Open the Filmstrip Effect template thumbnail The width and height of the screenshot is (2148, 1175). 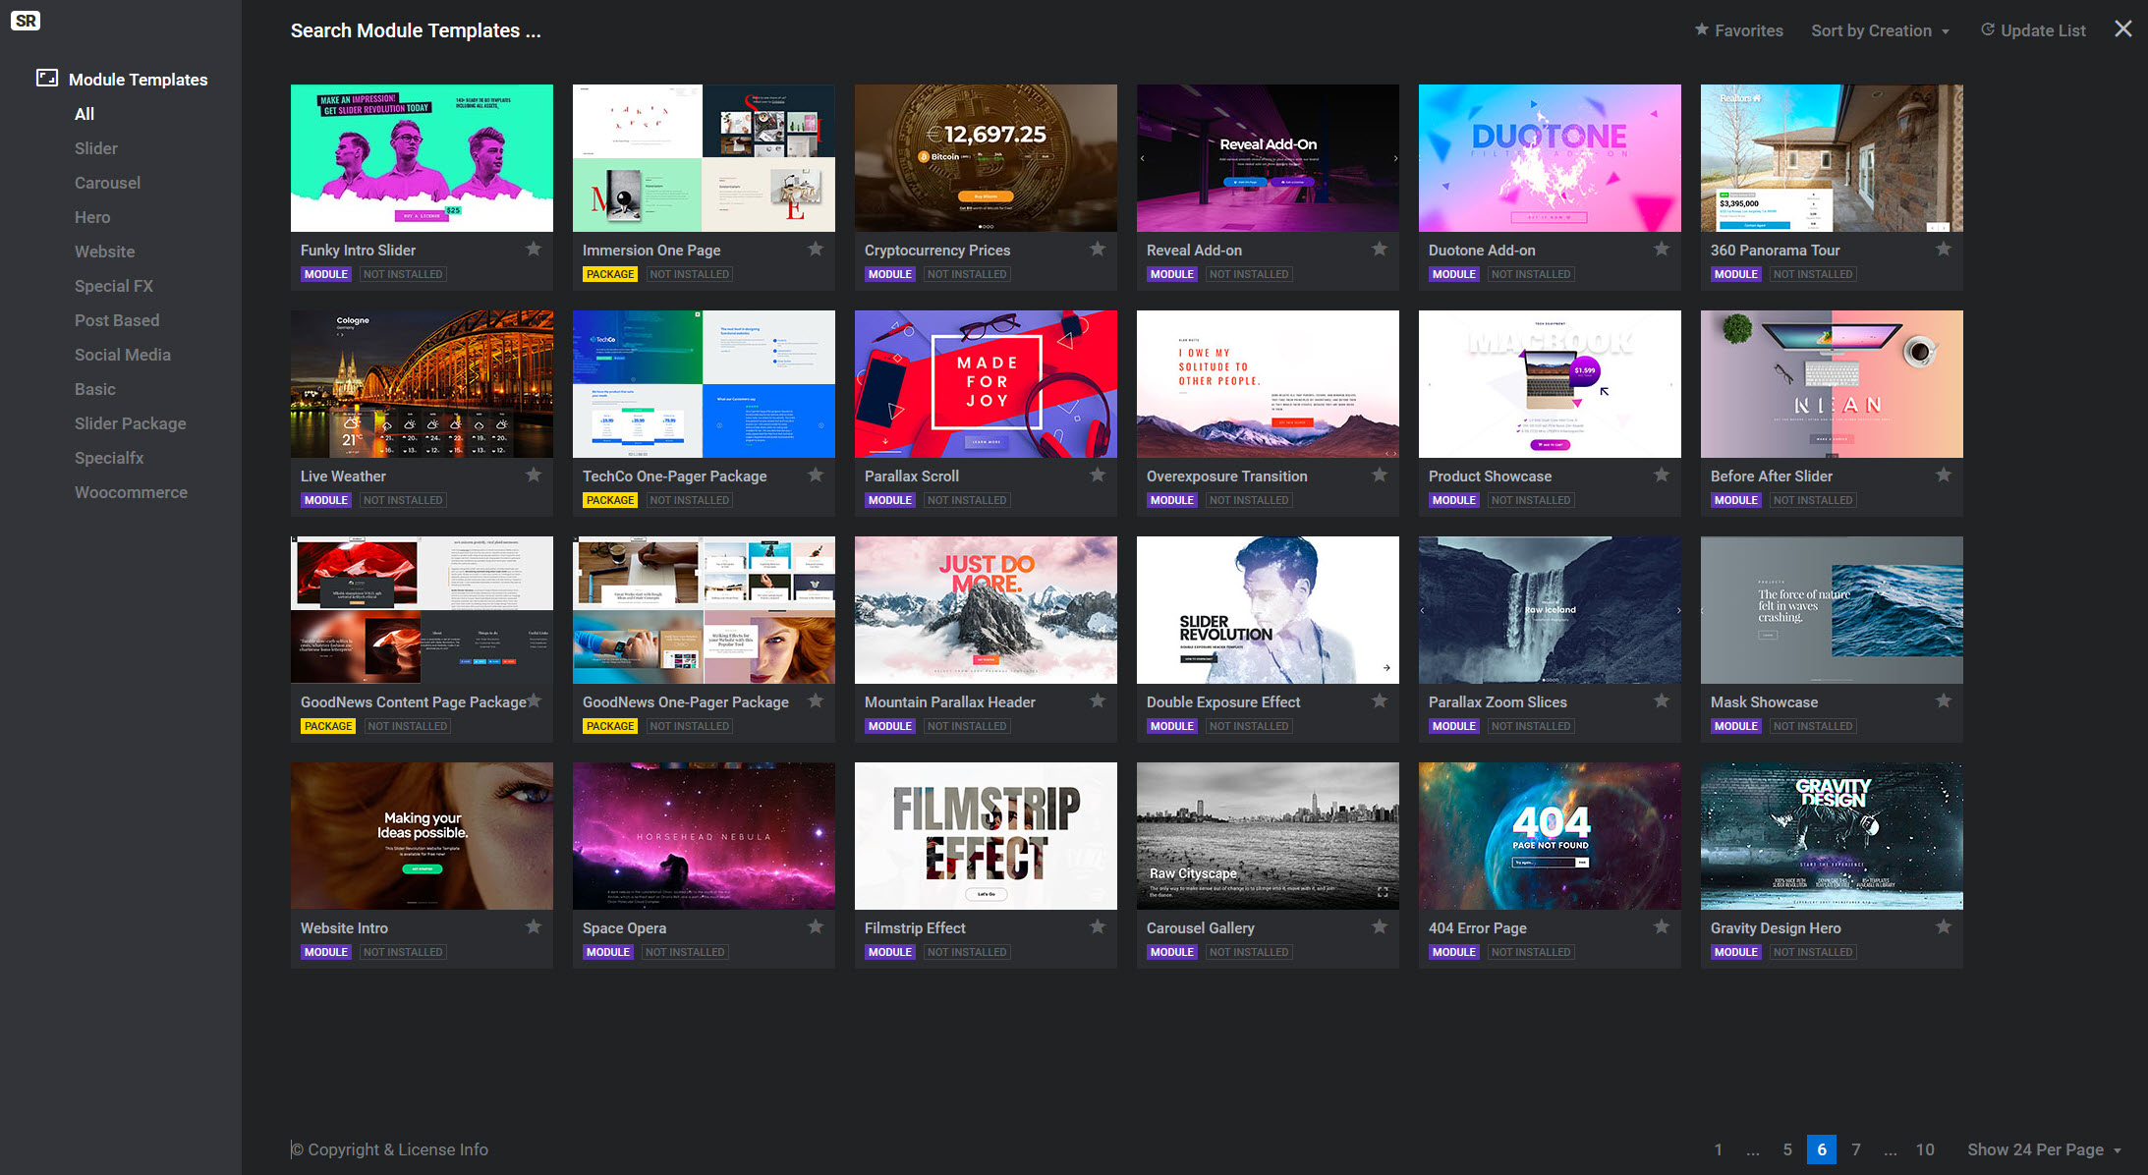coord(986,836)
